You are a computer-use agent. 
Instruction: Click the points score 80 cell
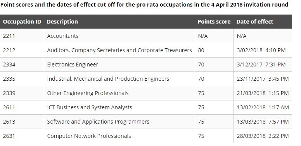tap(214, 50)
